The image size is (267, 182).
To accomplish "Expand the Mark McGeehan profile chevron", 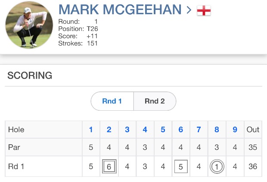I will [x=189, y=10].
